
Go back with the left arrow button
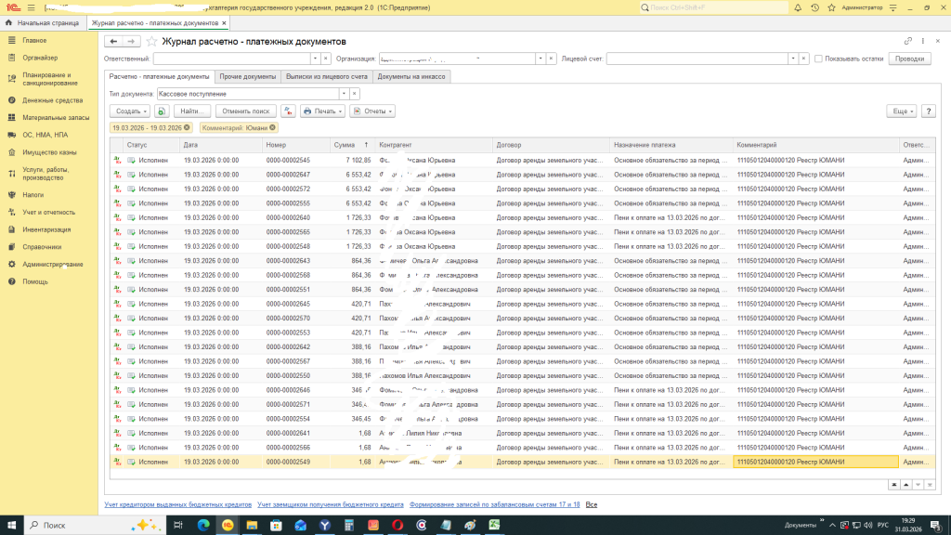click(113, 41)
